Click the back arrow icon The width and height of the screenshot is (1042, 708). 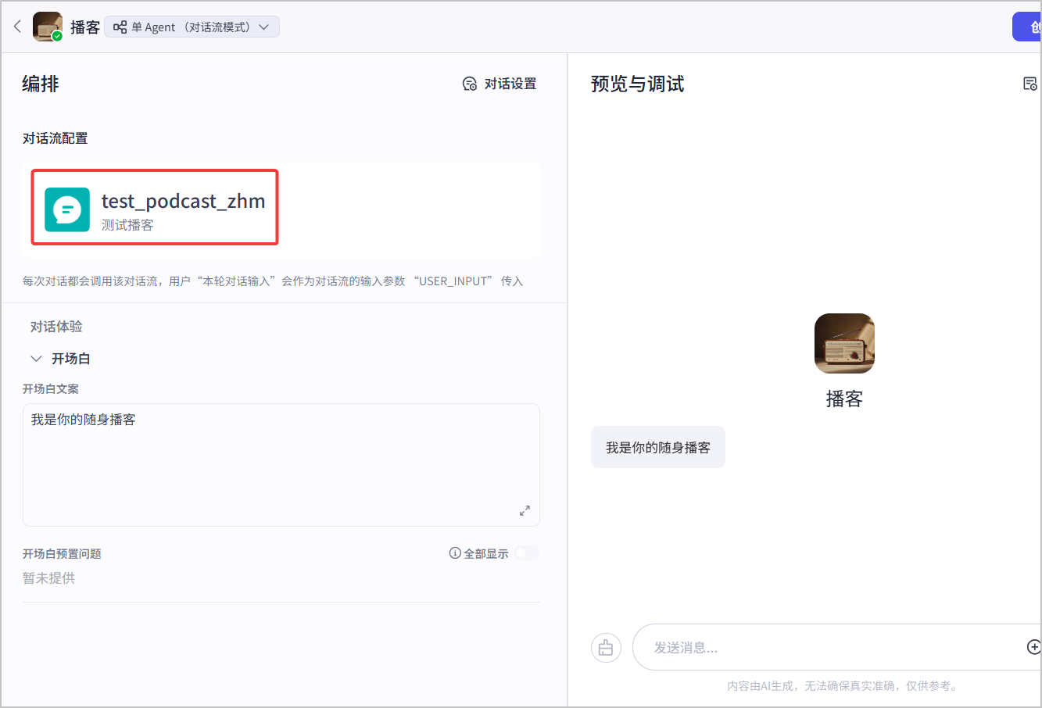[x=17, y=27]
